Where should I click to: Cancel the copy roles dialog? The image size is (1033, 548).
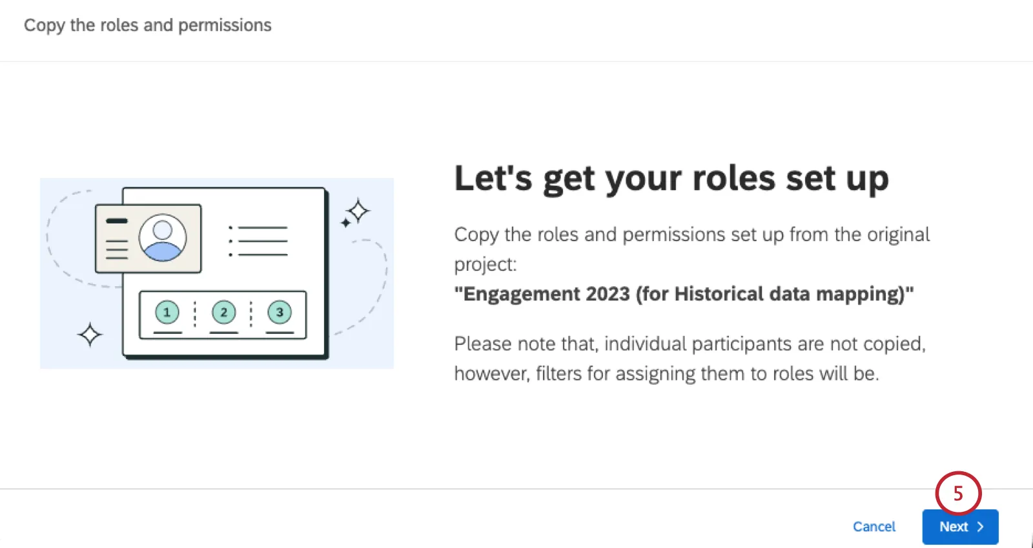click(x=874, y=527)
